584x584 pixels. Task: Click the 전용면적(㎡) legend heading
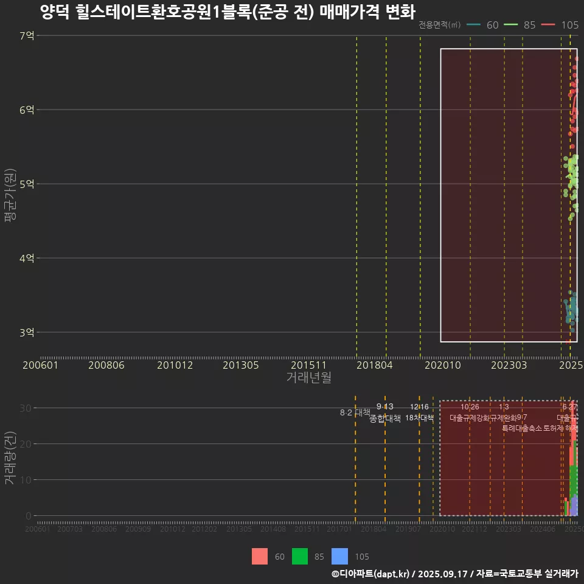(x=439, y=24)
